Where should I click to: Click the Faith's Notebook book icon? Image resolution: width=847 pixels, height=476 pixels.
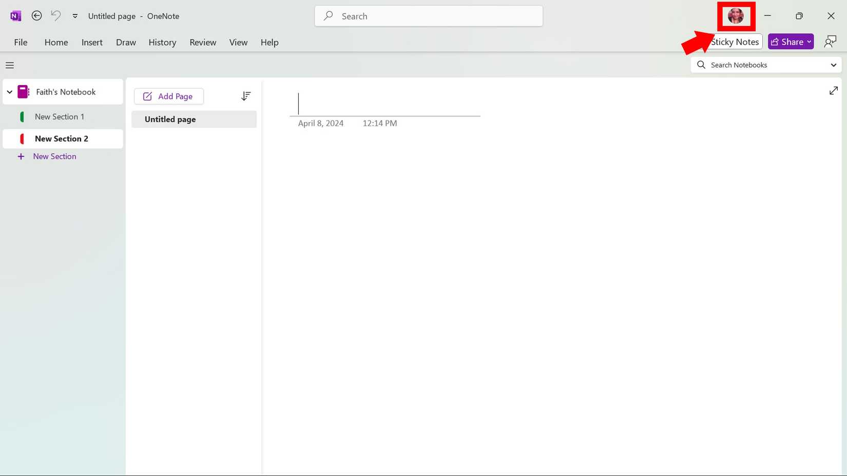pos(23,91)
